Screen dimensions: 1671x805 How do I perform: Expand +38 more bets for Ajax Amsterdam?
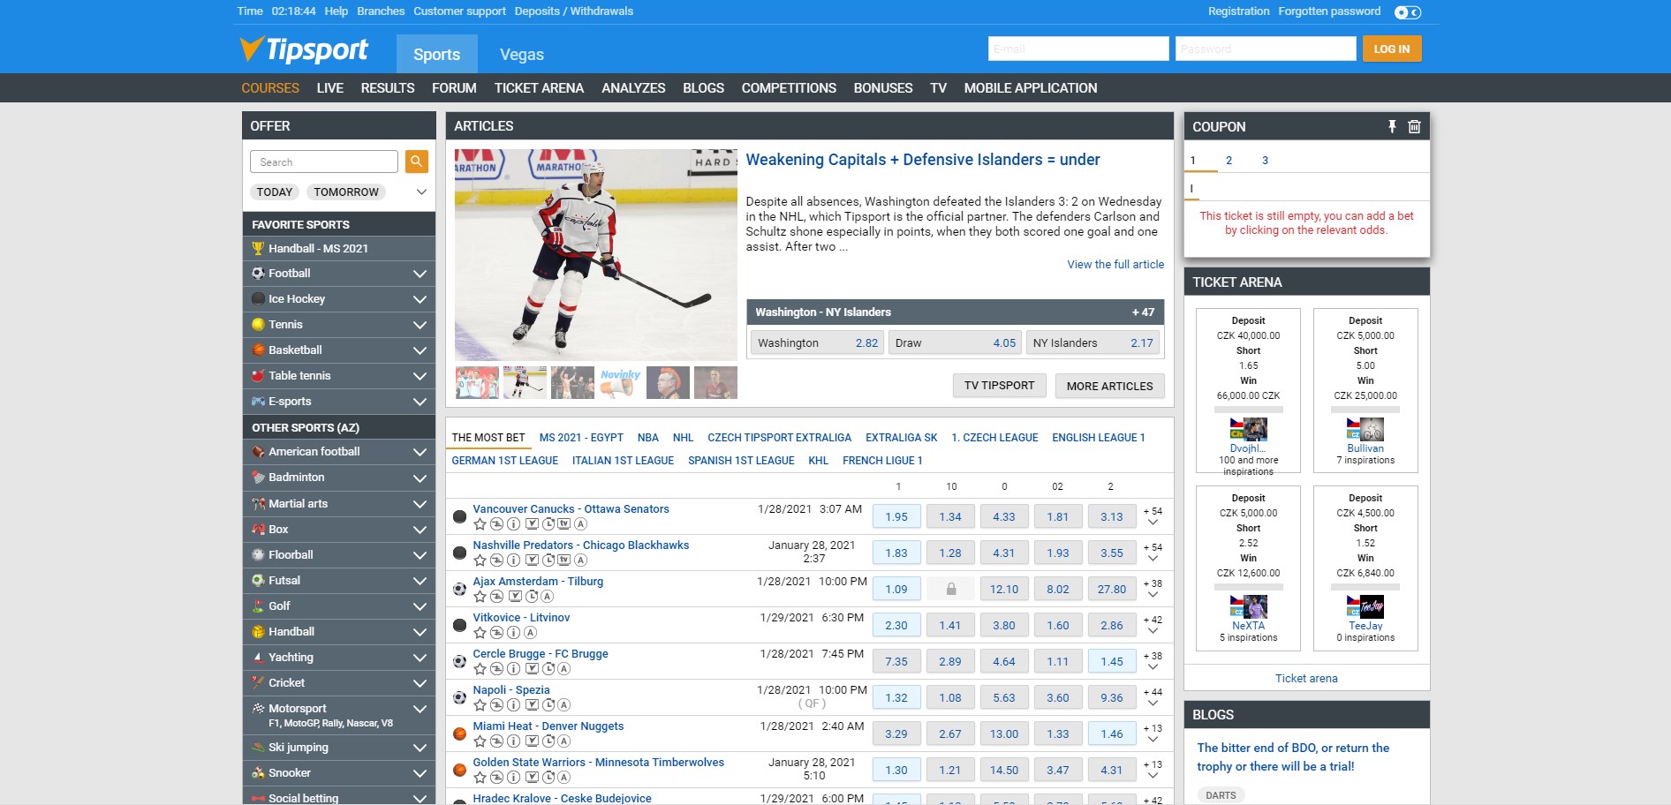[1153, 589]
